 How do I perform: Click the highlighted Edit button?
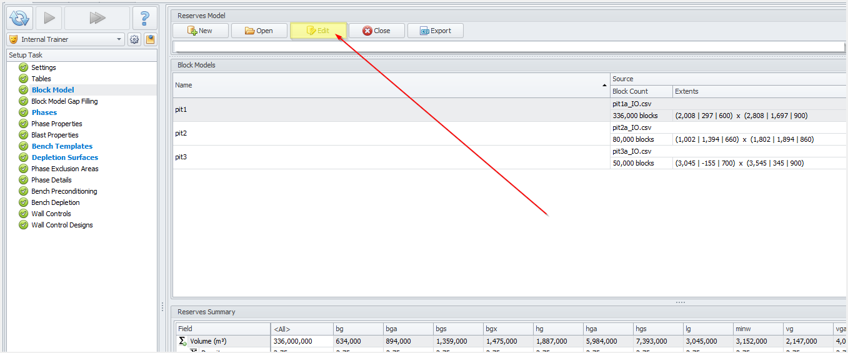point(317,31)
